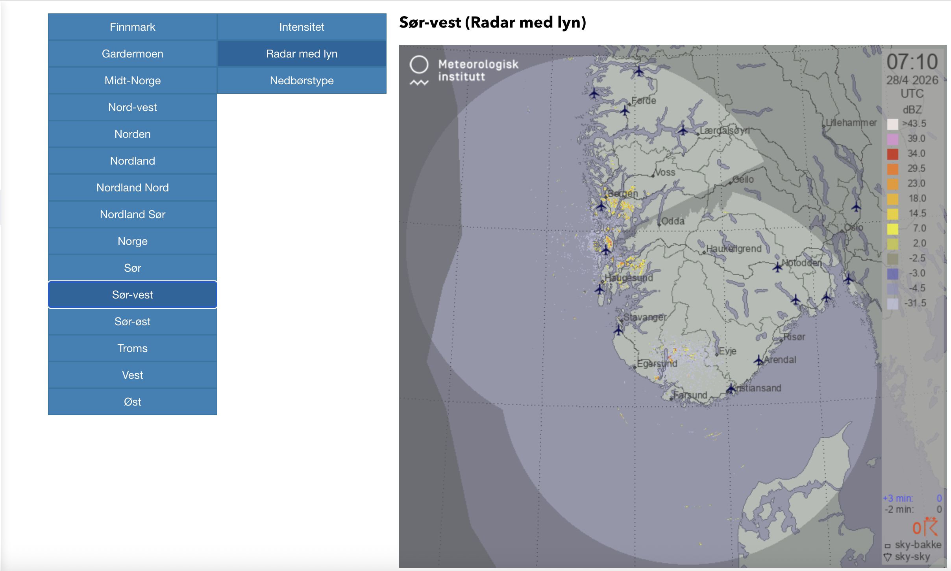Viewport: 951px width, 571px height.
Task: Switch to Nedbørstype radar type
Action: (302, 80)
